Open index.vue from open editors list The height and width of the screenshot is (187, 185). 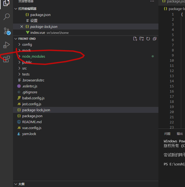pos(86,32)
